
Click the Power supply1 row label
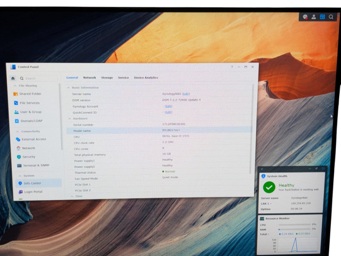[84, 161]
